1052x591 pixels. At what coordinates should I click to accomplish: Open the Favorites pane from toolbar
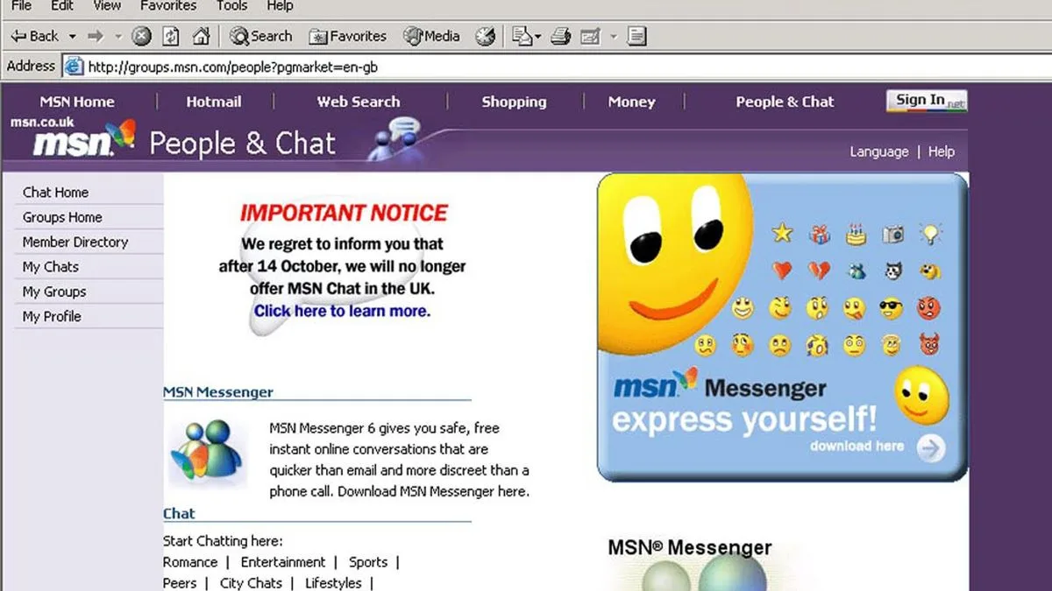[x=347, y=36]
